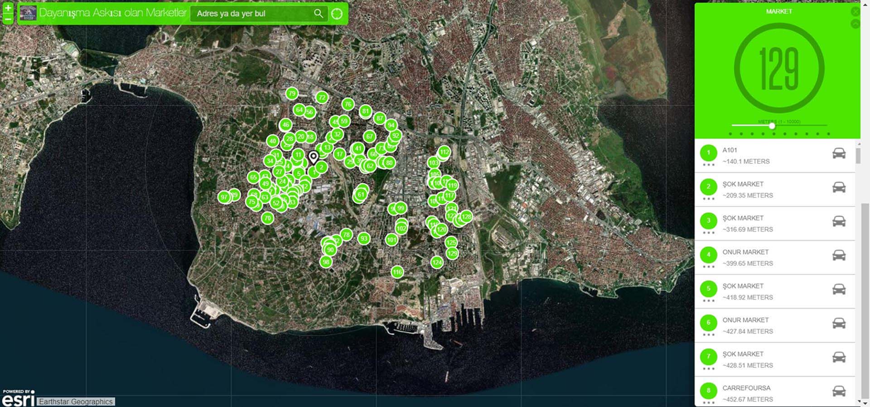Expand details dots under result number 5
The width and height of the screenshot is (870, 407).
click(708, 301)
